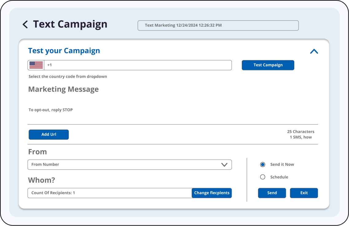Focus the campaign name field at top
Image resolution: width=349 pixels, height=226 pixels.
coord(218,26)
